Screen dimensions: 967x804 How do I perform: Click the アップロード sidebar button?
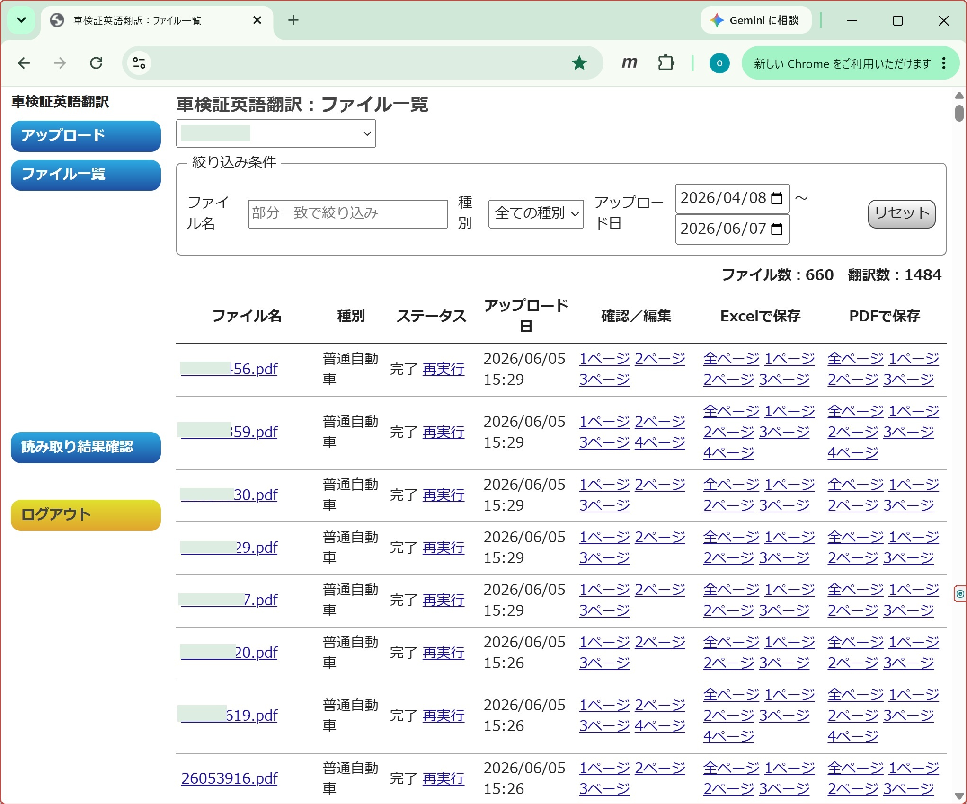tap(86, 136)
